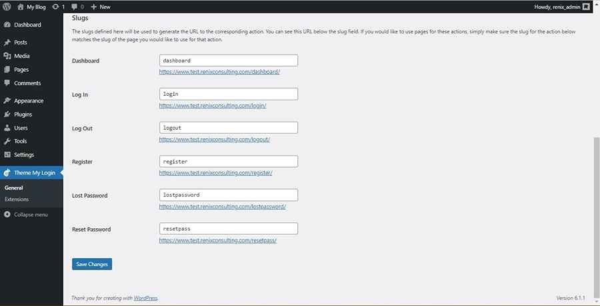Click the Users person icon
The height and width of the screenshot is (306, 600).
(7, 128)
